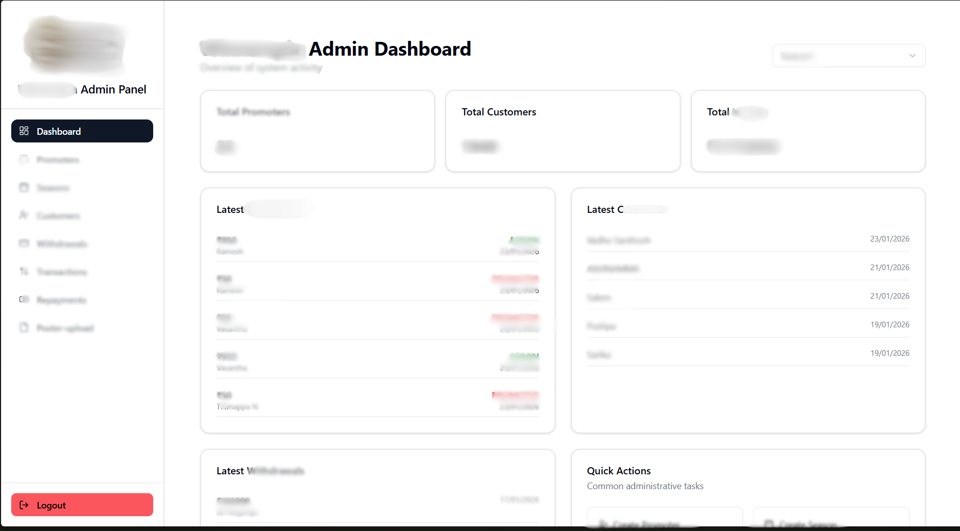This screenshot has height=531, width=960.
Task: Click the Poster-upload document icon
Action: tap(24, 328)
